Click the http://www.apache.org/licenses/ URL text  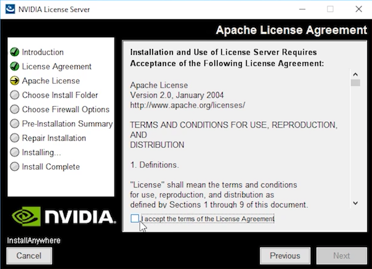(x=187, y=105)
